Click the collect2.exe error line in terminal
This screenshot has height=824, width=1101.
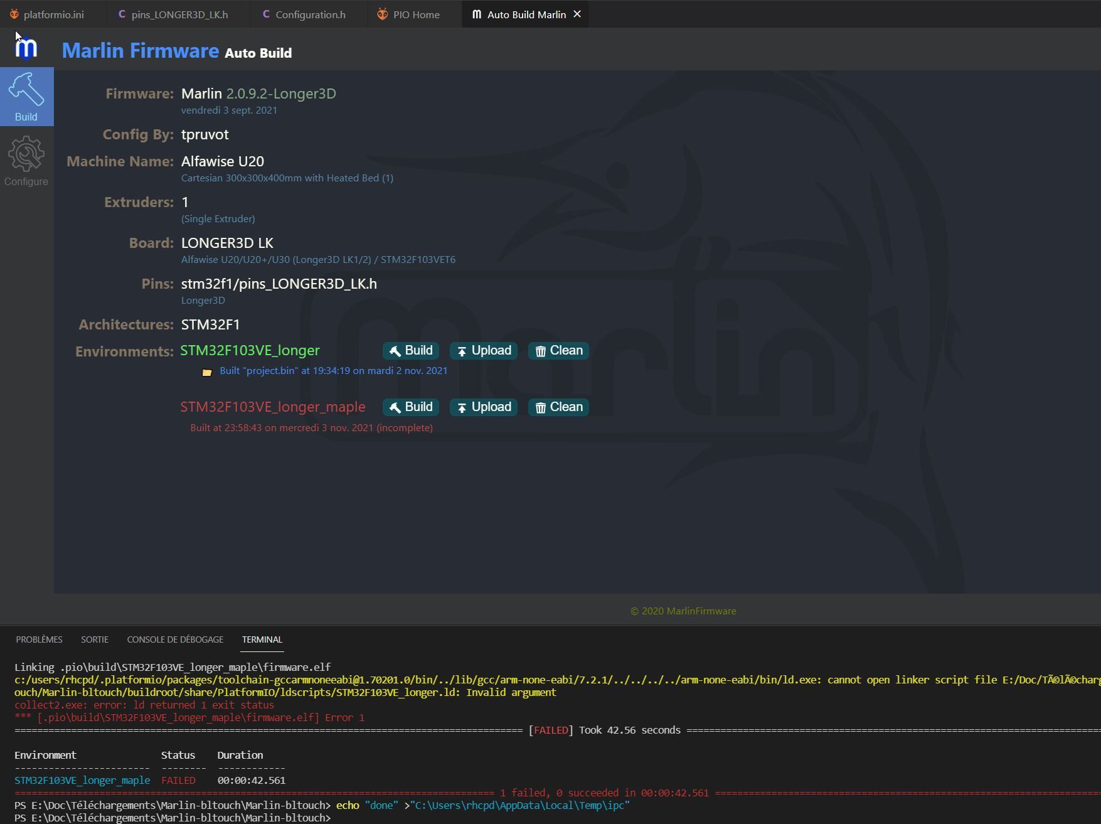144,705
